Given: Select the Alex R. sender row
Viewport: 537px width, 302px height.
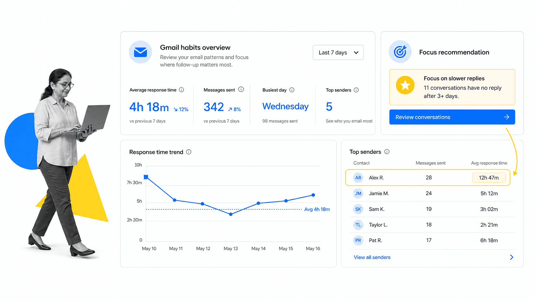Looking at the screenshot, I should tap(428, 178).
